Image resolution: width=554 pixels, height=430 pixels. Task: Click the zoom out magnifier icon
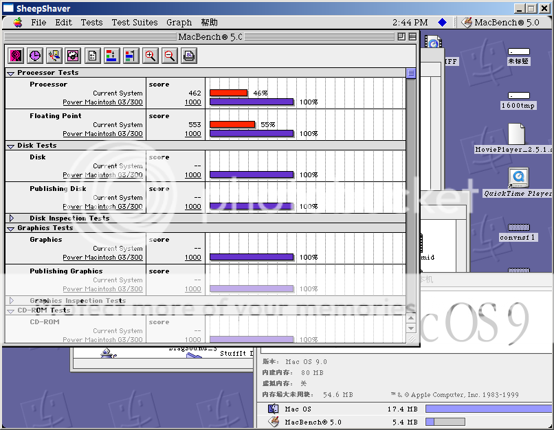pos(169,56)
